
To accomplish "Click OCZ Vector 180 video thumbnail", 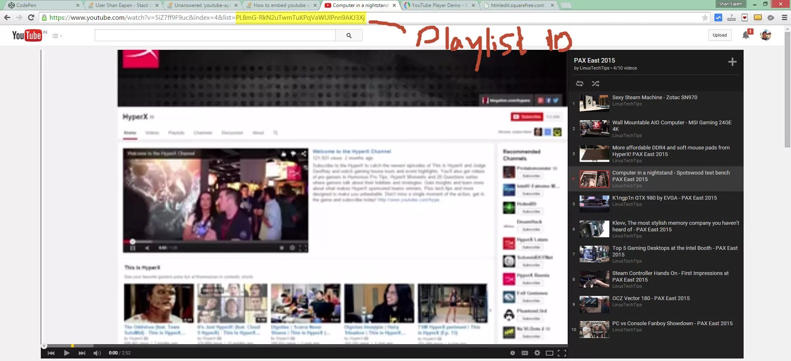I will [594, 304].
